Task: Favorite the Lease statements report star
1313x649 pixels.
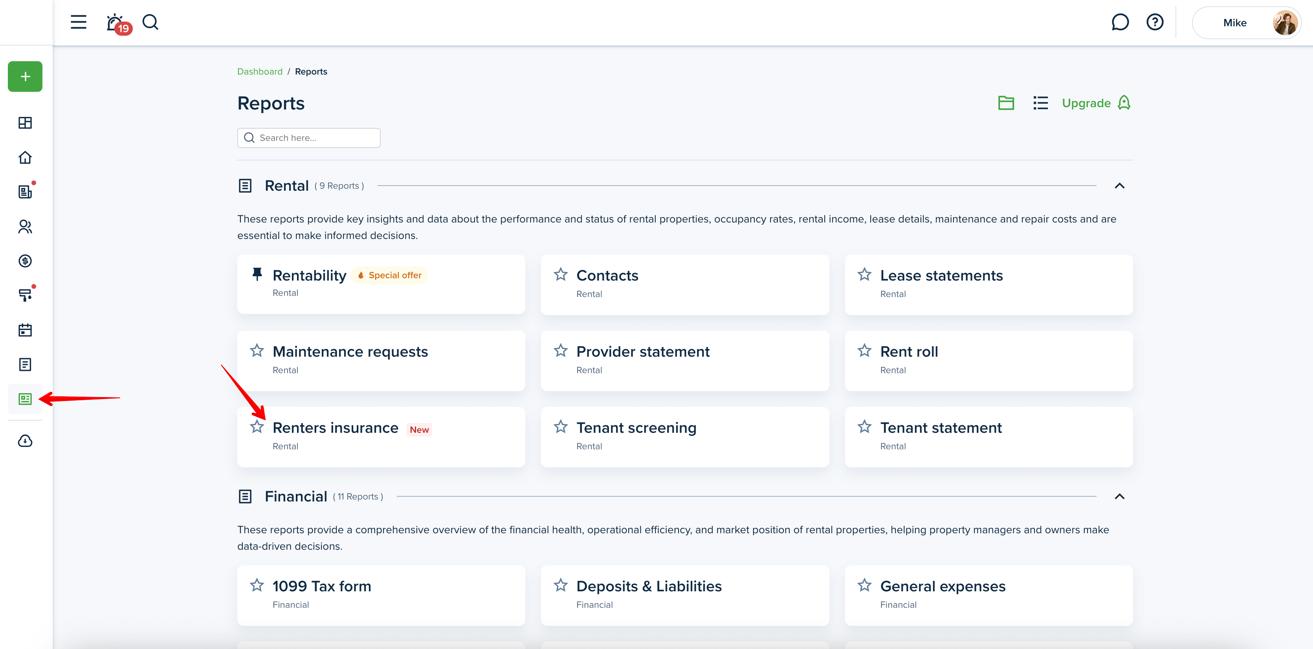Action: 864,274
